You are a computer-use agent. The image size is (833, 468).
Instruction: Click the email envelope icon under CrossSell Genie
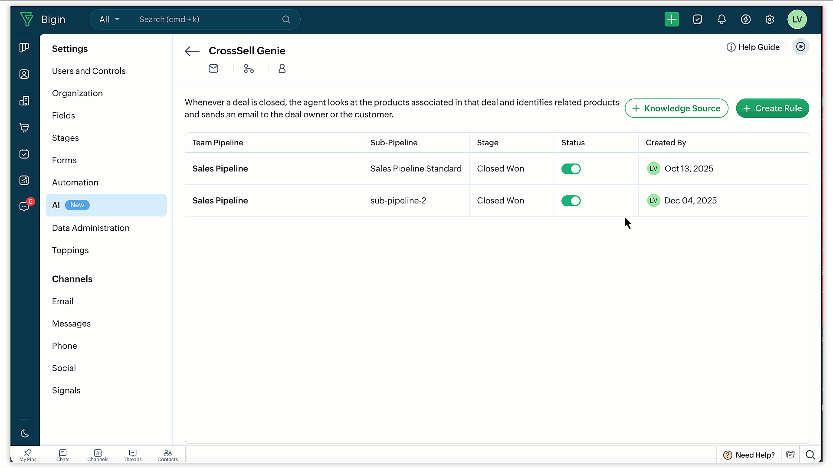coord(213,69)
